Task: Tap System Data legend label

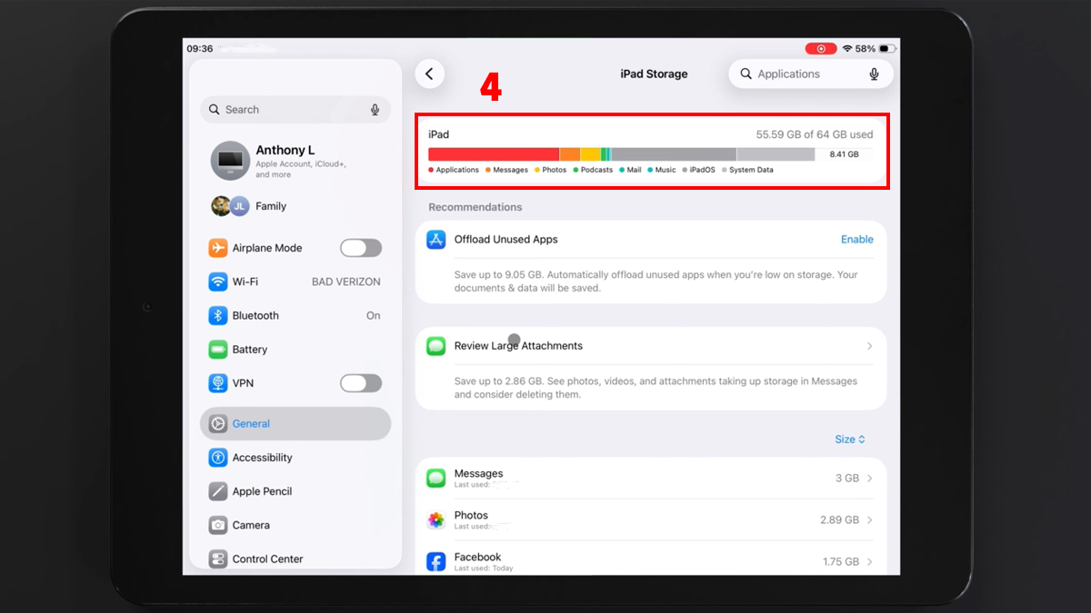Action: (x=751, y=170)
